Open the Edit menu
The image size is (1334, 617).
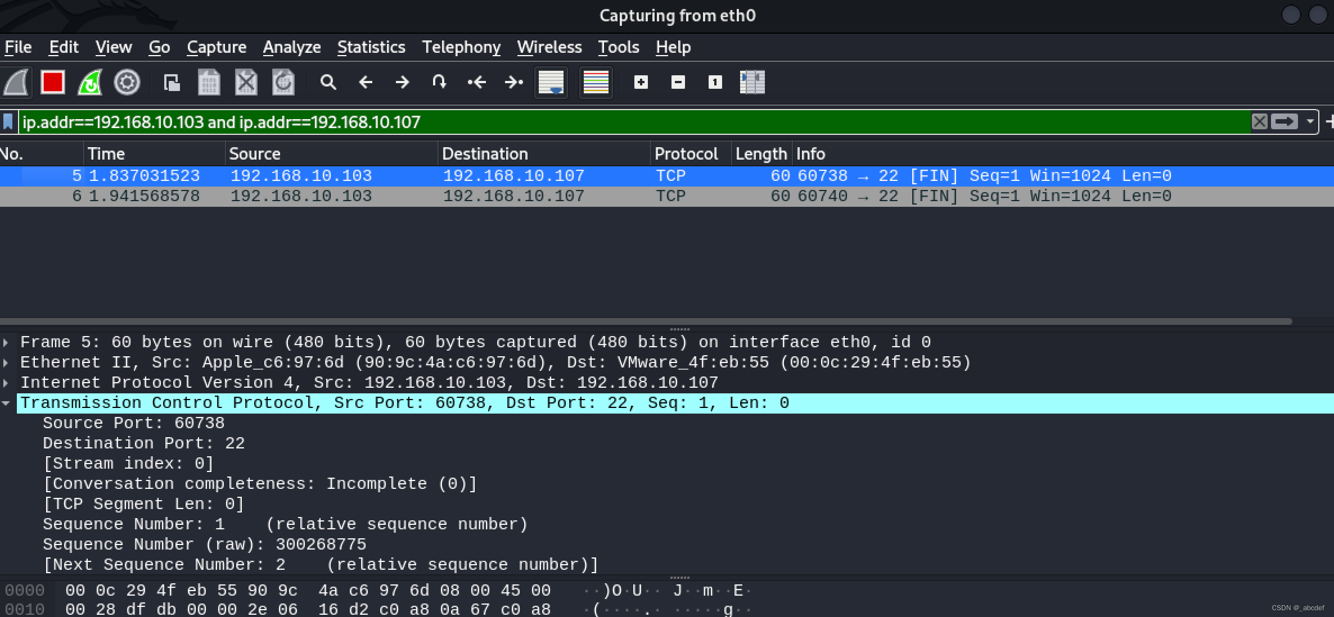(64, 47)
